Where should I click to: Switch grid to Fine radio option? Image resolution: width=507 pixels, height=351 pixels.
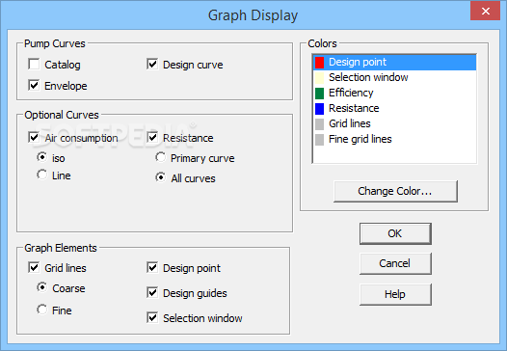pos(42,310)
